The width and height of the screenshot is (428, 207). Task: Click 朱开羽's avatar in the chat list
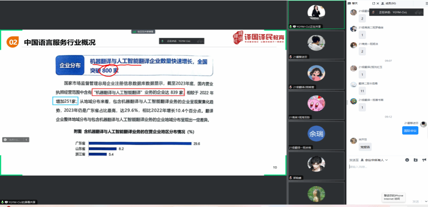[x=353, y=140]
